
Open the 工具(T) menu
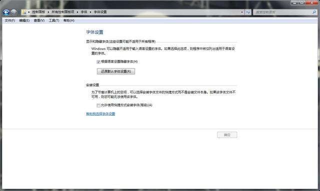pyautogui.click(x=54, y=20)
